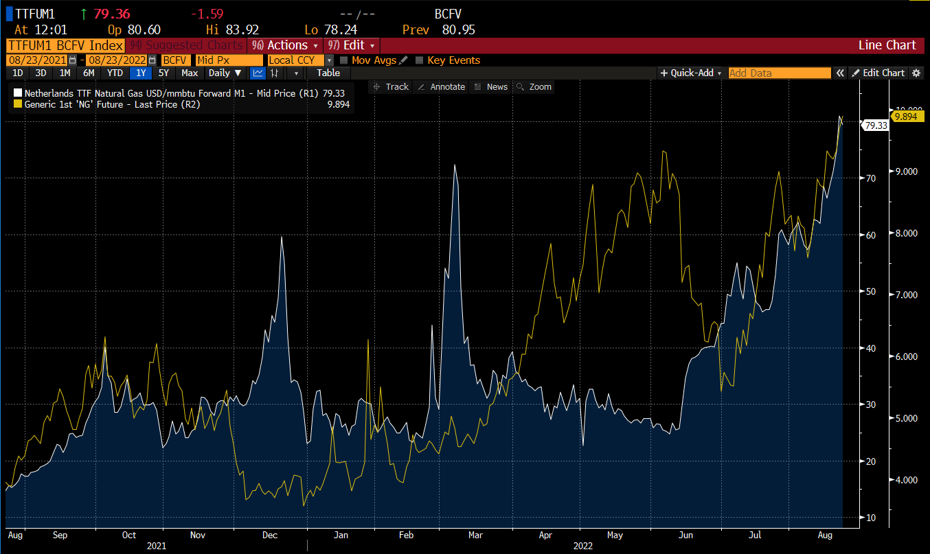Switch to Table view
The image size is (930, 554).
(x=328, y=73)
